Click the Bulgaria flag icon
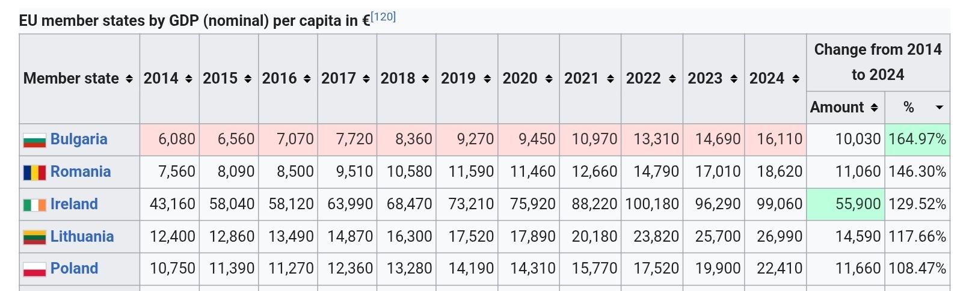The height and width of the screenshot is (291, 975). point(34,140)
